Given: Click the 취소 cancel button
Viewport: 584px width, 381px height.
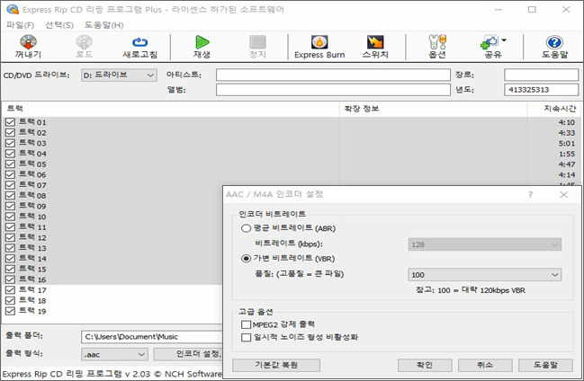Looking at the screenshot, I should pyautogui.click(x=485, y=365).
